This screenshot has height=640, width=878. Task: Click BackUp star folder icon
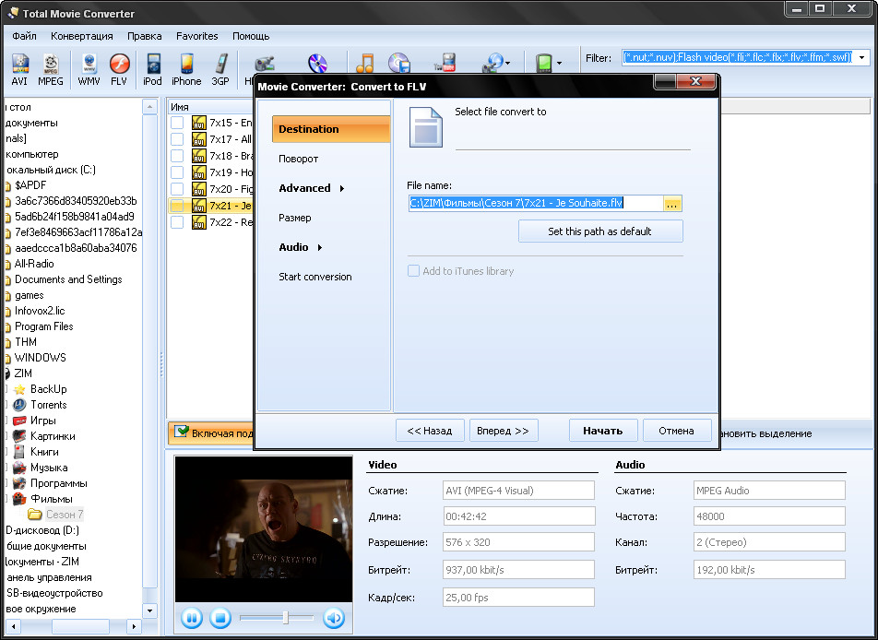coord(19,389)
